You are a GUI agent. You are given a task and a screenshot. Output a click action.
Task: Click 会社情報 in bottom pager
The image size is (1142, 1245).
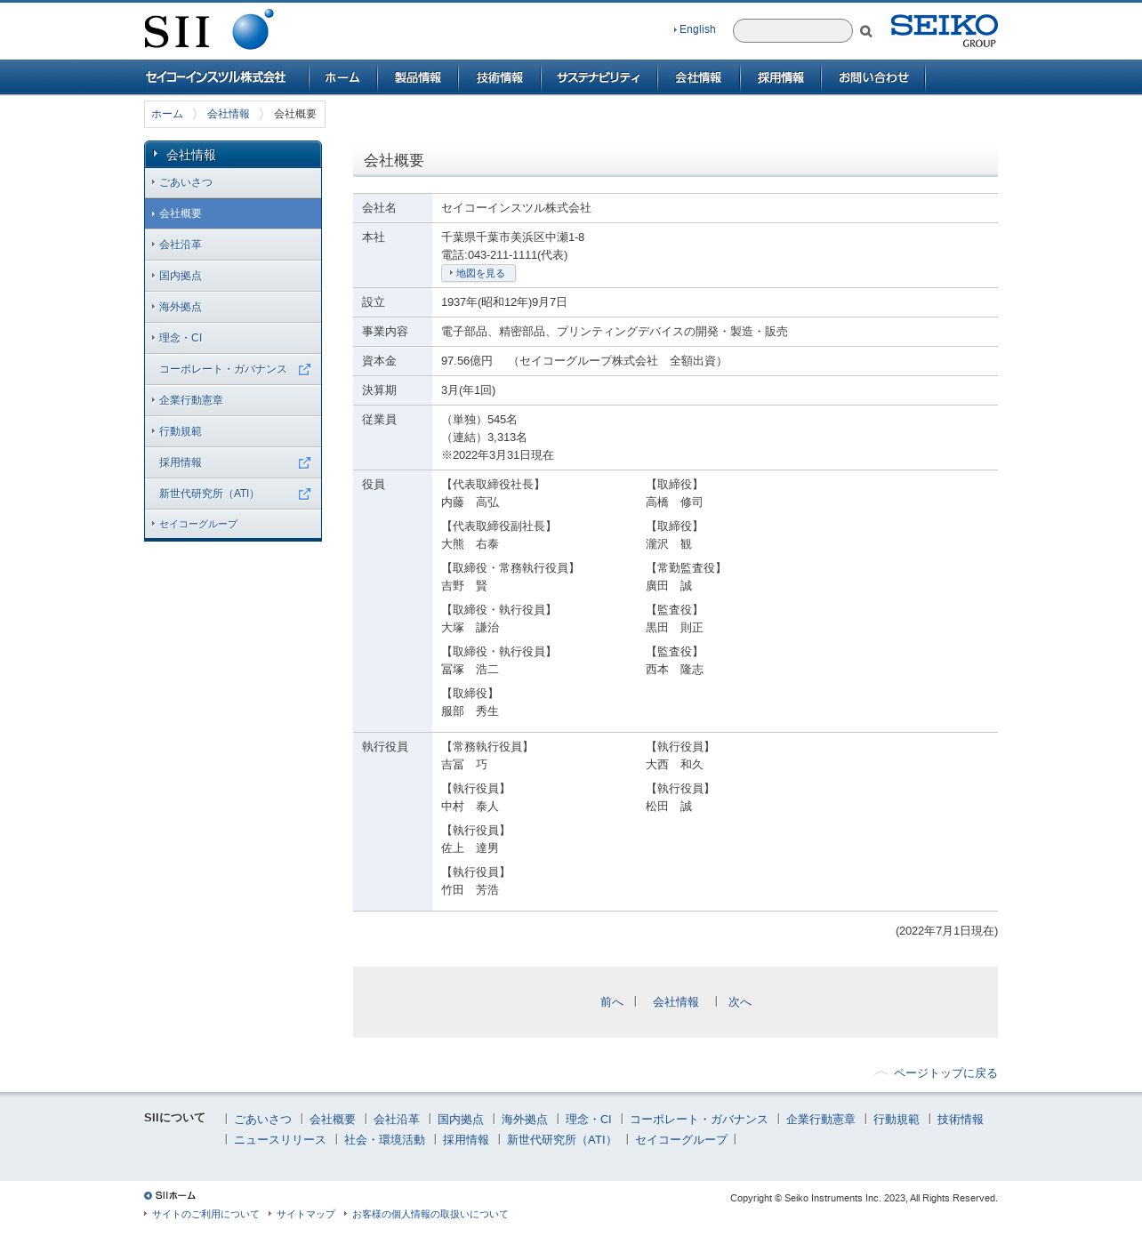click(676, 1002)
